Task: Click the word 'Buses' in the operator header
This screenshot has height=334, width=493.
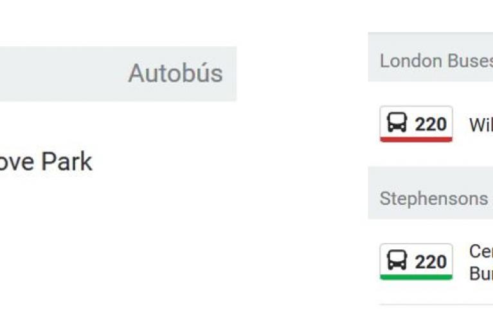Action: [x=471, y=60]
